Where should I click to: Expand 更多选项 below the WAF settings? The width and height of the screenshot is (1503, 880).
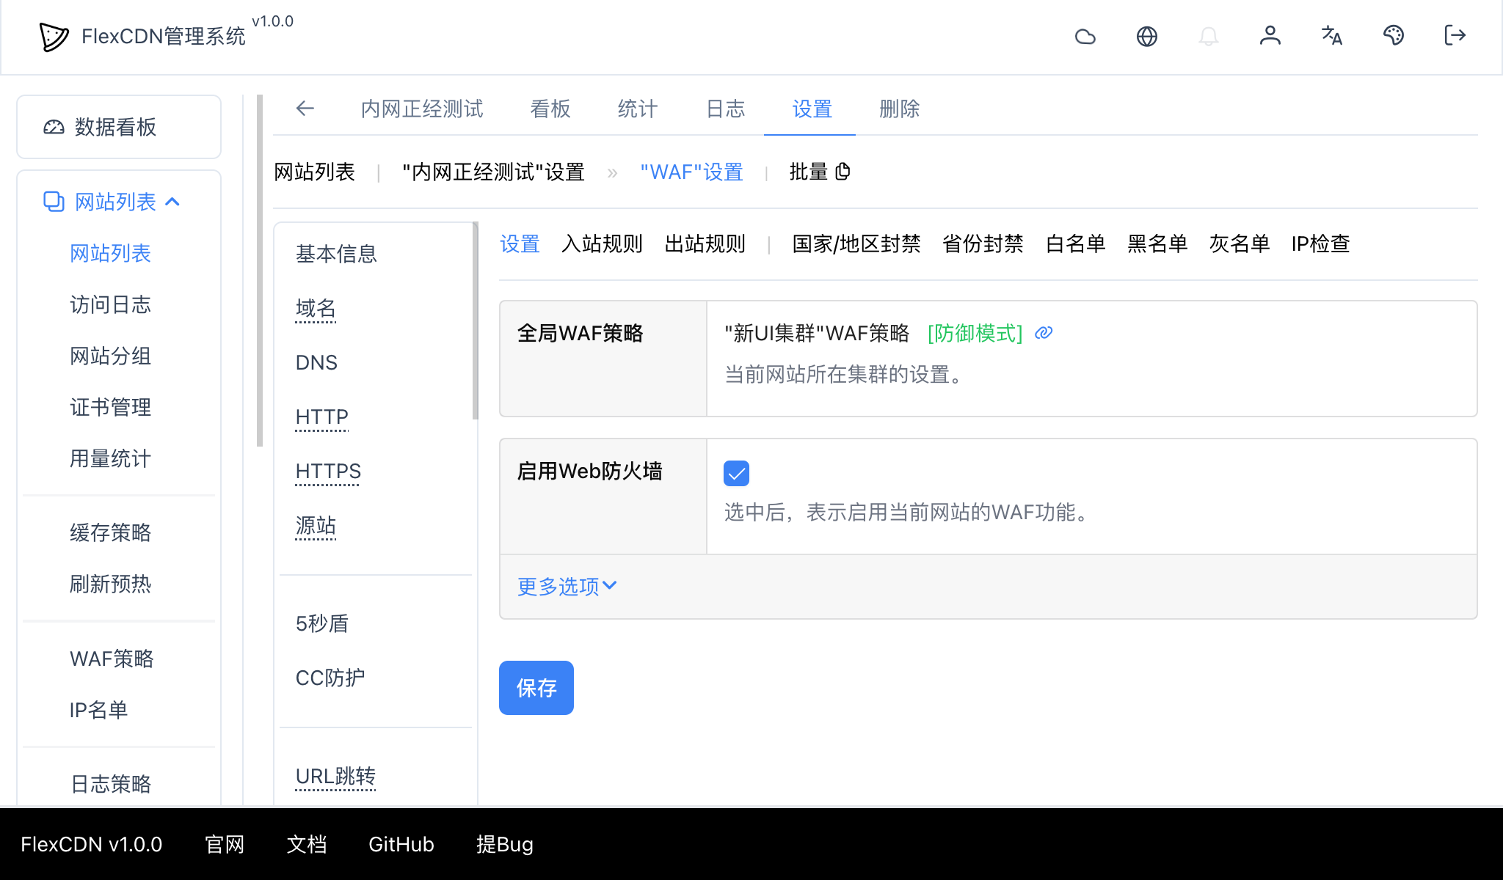point(565,586)
